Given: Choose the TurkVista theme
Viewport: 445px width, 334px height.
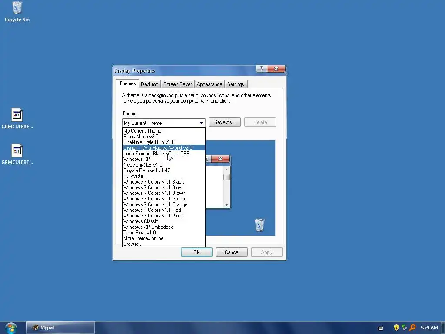Looking at the screenshot, I should 164,176.
